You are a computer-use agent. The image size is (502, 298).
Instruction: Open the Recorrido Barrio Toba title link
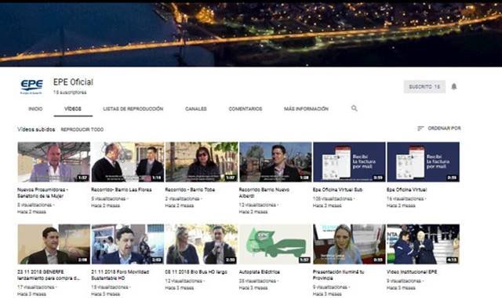tap(190, 190)
